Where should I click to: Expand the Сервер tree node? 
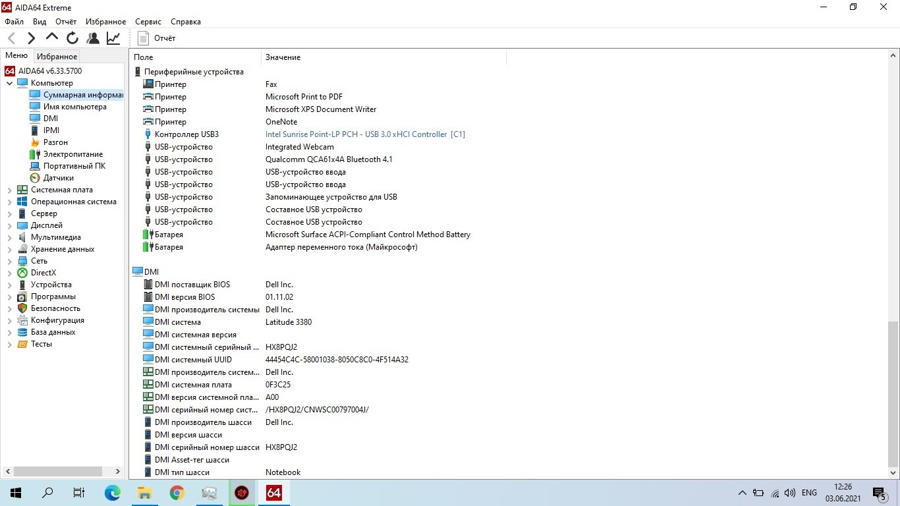pyautogui.click(x=9, y=213)
